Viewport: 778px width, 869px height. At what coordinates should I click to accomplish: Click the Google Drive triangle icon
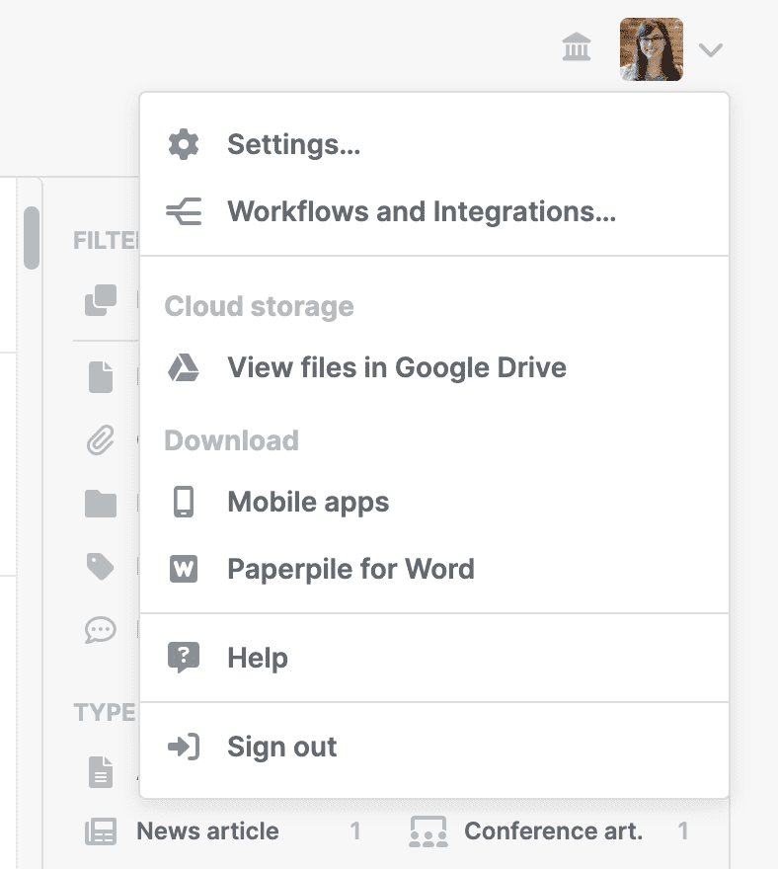click(x=184, y=368)
